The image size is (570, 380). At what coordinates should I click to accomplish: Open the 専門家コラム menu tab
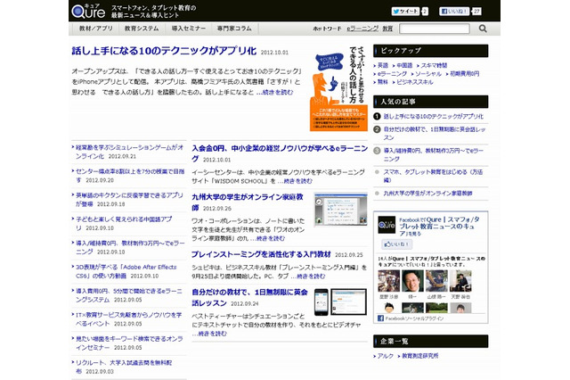[234, 29]
